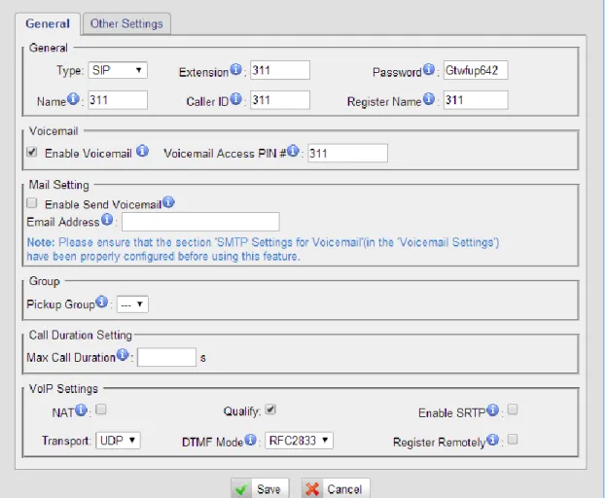Open the Type dropdown showing SIP
The image size is (608, 498).
tap(118, 70)
